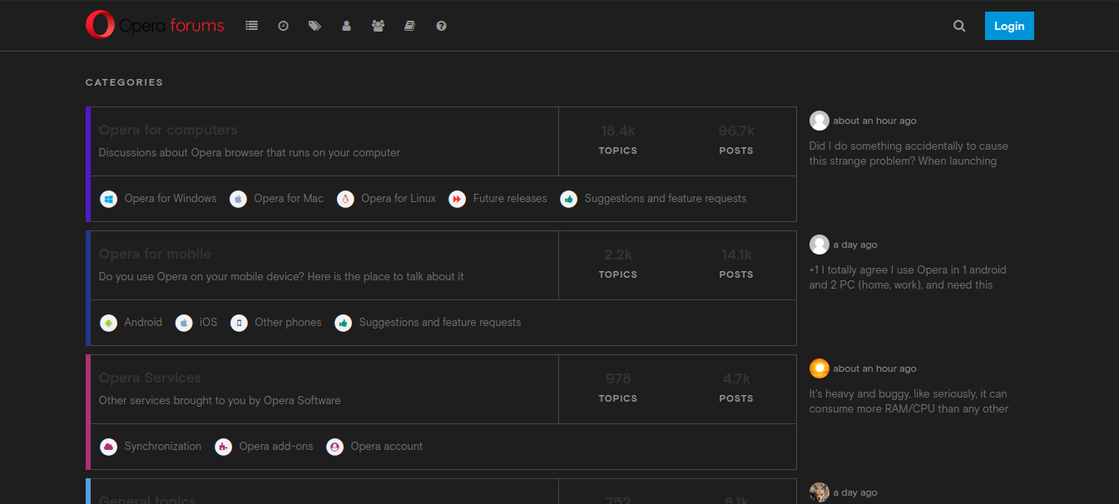The height and width of the screenshot is (504, 1119).
Task: Click the Future releases fast-forward icon
Action: pos(457,199)
